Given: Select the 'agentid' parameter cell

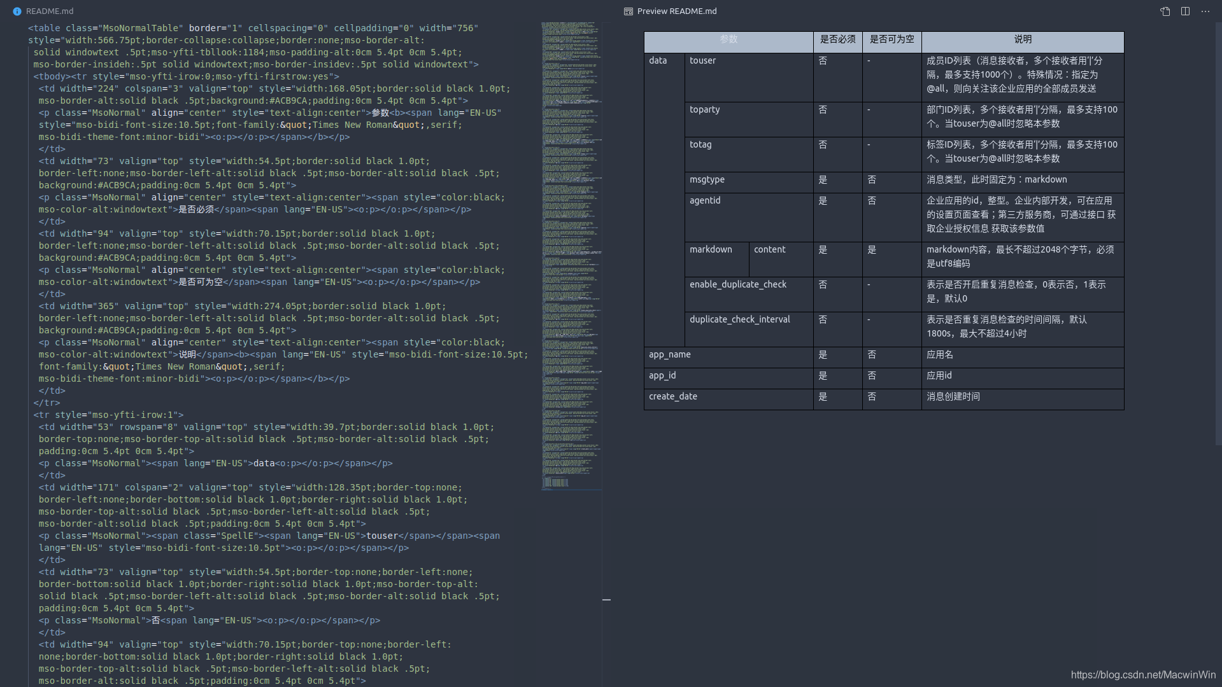Looking at the screenshot, I should click(749, 218).
